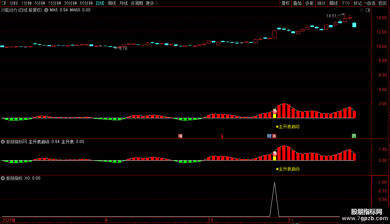Viewport: 390px width, 224px height.
Task: Switch to 日线 daily chart
Action: [x=100, y=3]
